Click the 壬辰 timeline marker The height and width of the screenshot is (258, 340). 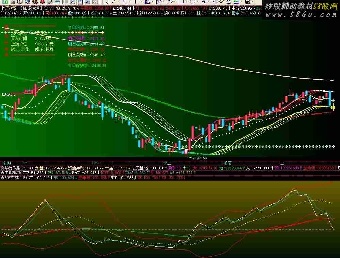click(x=227, y=163)
